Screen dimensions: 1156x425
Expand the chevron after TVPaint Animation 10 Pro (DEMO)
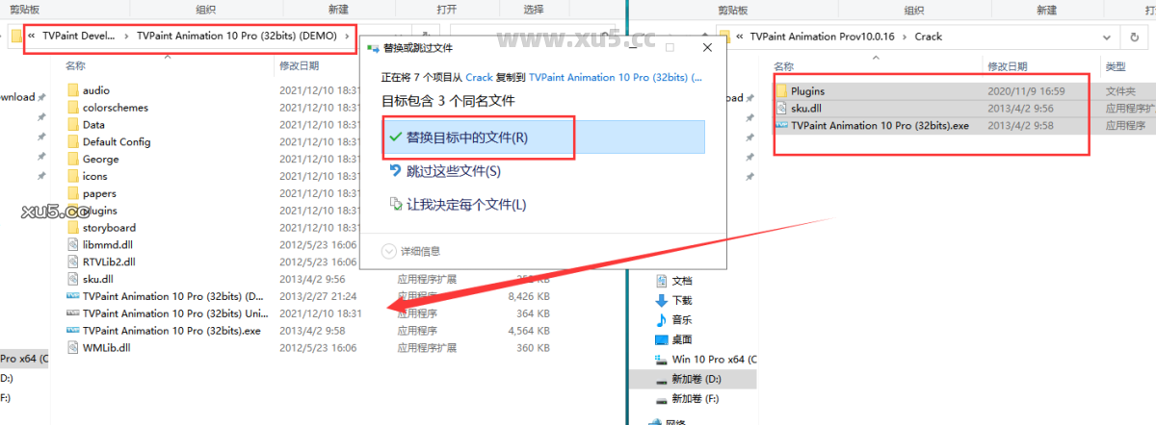tap(347, 37)
